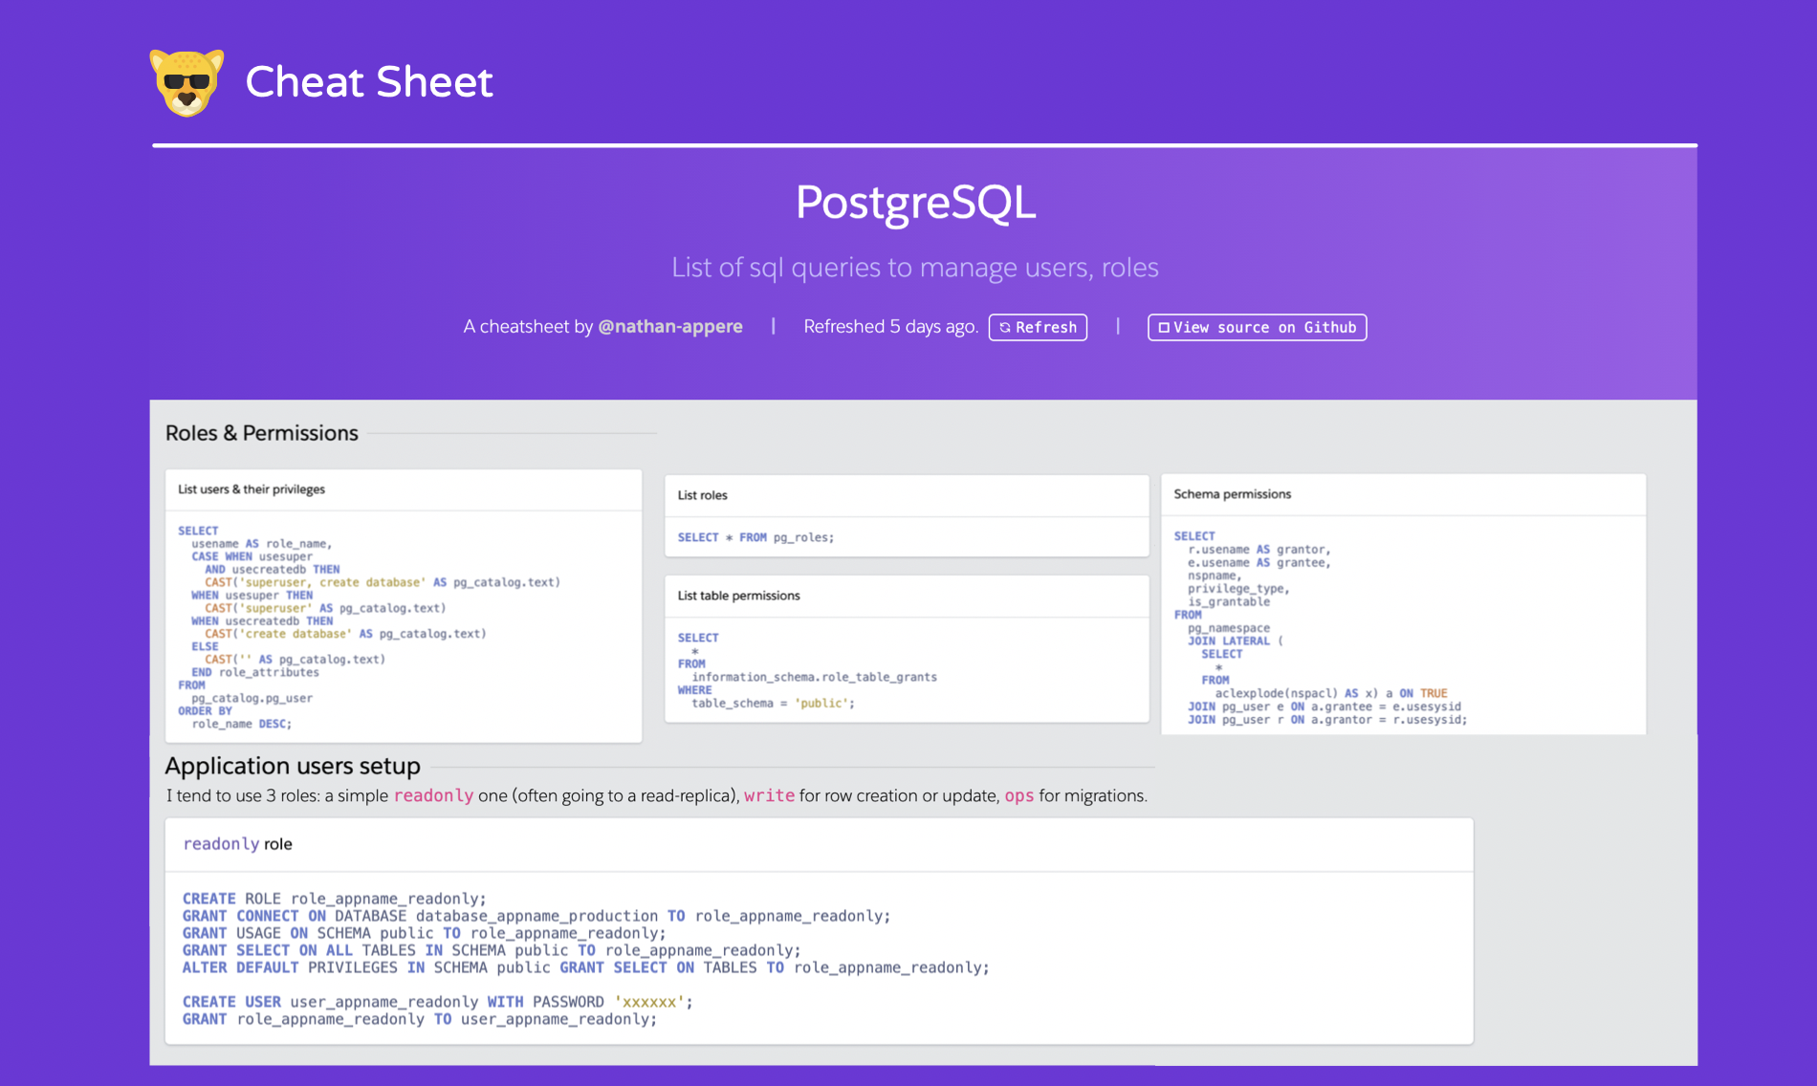The height and width of the screenshot is (1086, 1817).
Task: Click the 'GRANT USAGE ON SCHEMA public' line
Action: [x=425, y=933]
